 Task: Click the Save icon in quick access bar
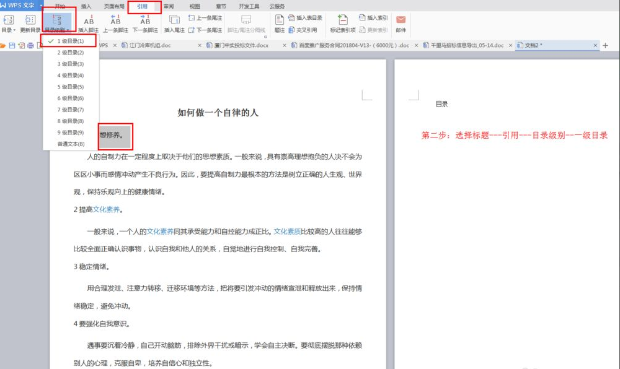coord(11,45)
